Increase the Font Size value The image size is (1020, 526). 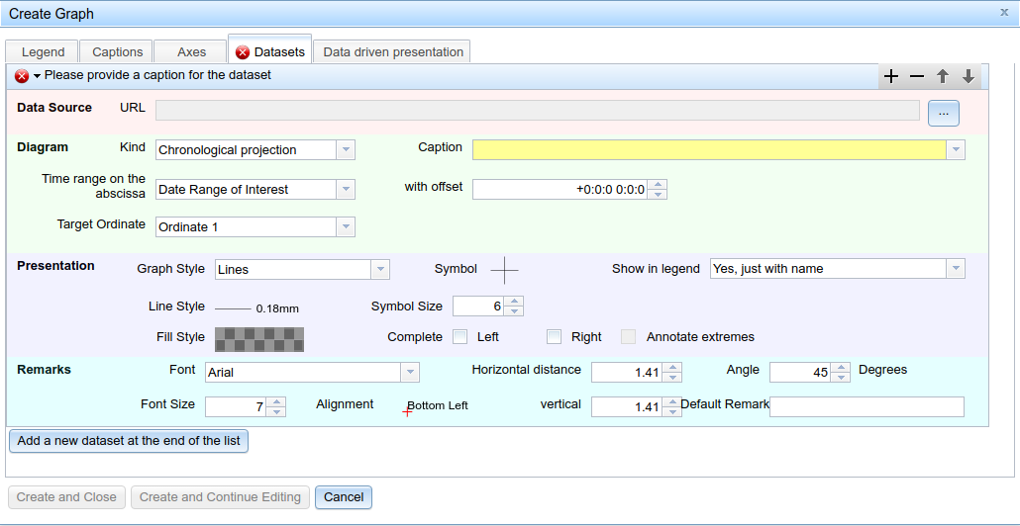pos(276,402)
